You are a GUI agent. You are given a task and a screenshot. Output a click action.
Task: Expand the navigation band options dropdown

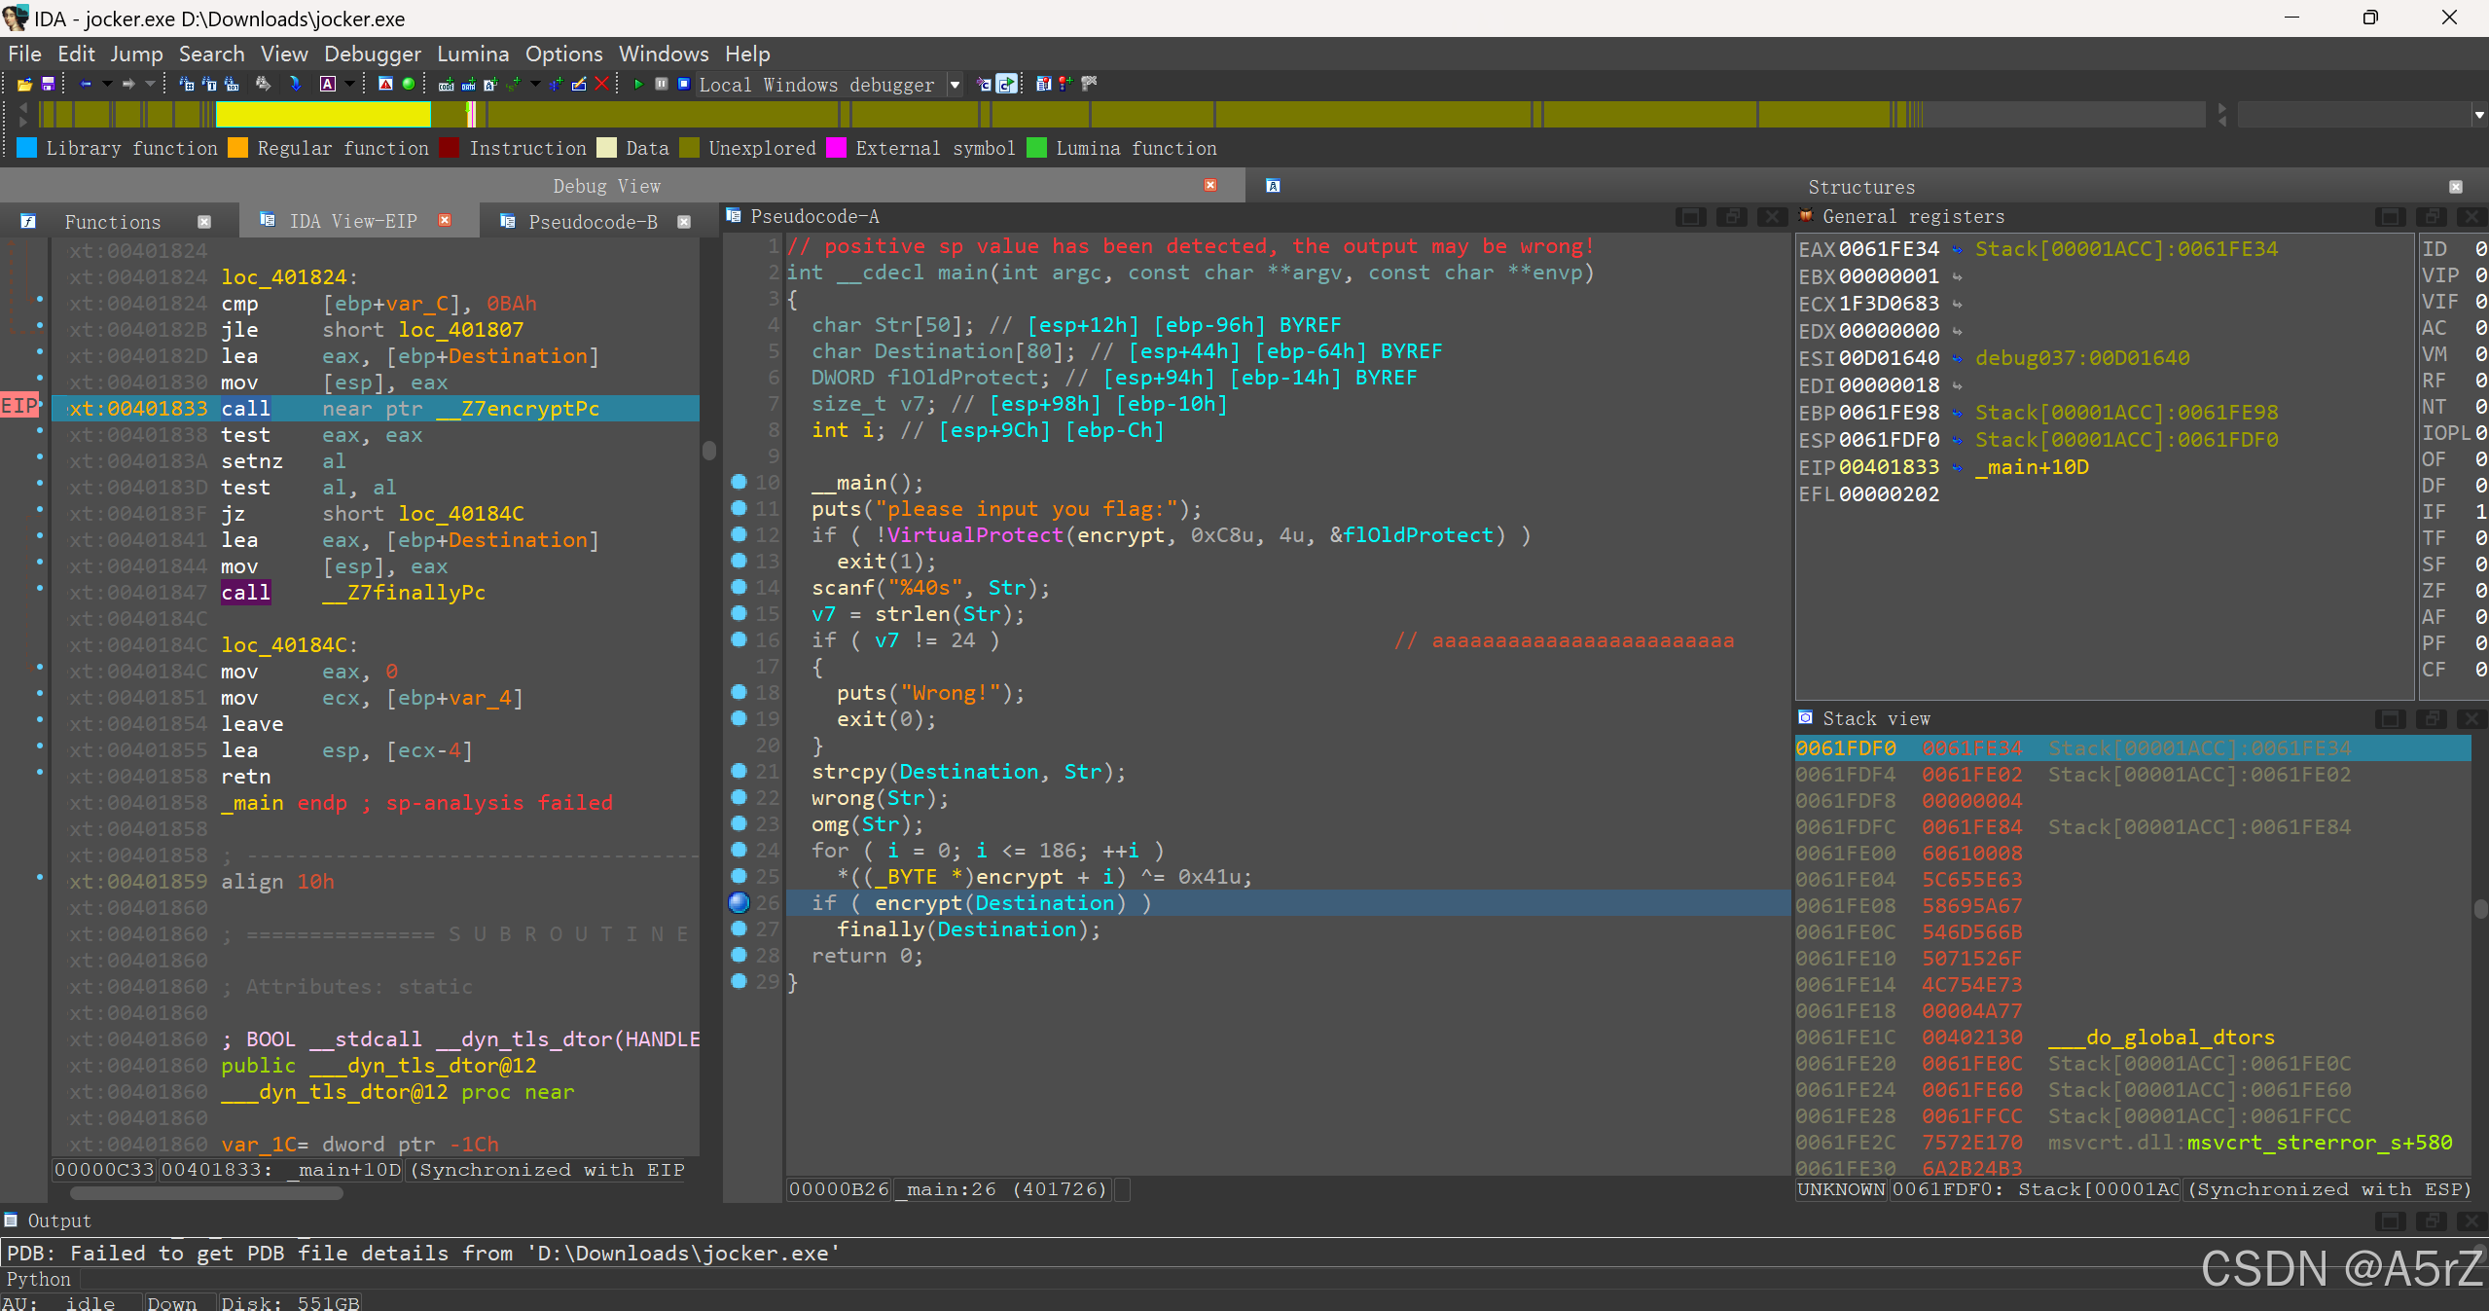[x=2478, y=115]
